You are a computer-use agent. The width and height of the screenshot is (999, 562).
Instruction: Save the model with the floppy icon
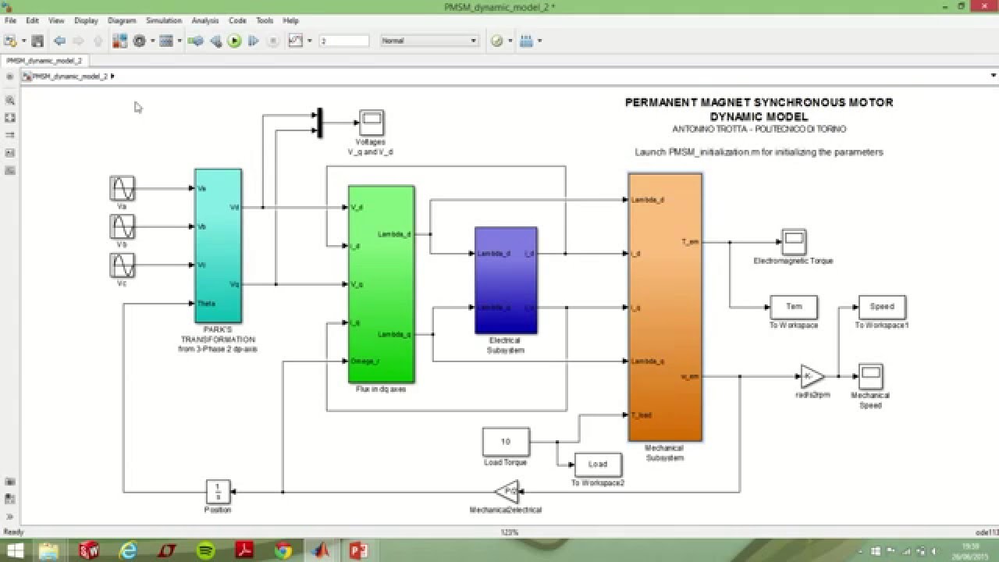pyautogui.click(x=37, y=41)
